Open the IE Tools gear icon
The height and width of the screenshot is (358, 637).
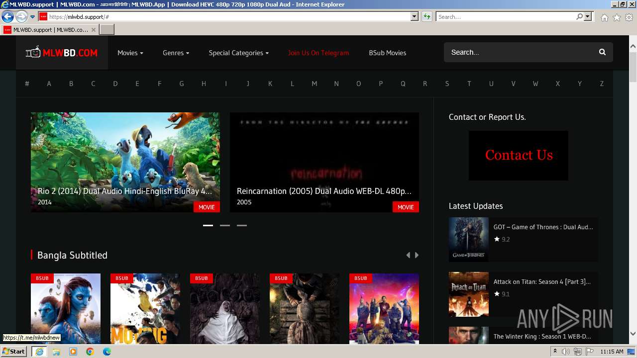[x=629, y=17]
